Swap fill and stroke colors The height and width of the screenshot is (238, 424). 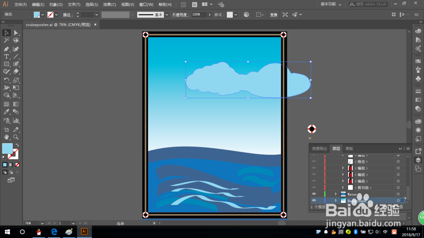tap(17, 145)
